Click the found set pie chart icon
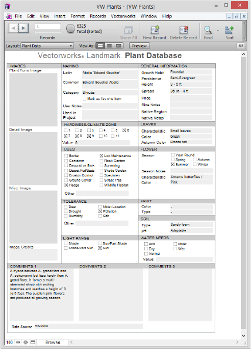251x350 pixels. [70, 29]
